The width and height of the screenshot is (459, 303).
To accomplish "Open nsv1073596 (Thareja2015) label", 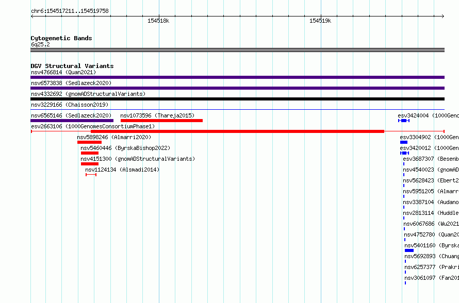I will pos(157,115).
